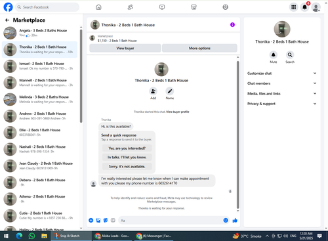
Task: Open Debera 2 Beds 1 Bath conversation
Action: pos(39,183)
